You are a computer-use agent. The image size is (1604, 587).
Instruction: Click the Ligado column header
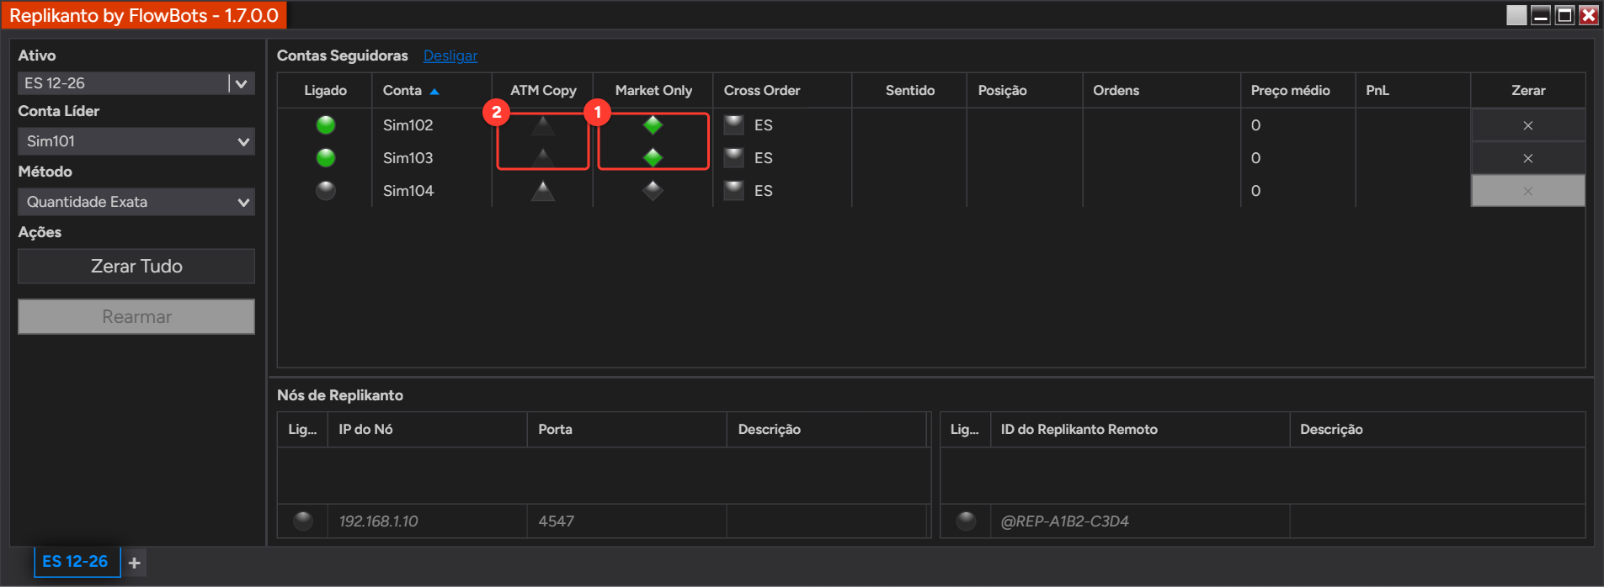pos(325,90)
